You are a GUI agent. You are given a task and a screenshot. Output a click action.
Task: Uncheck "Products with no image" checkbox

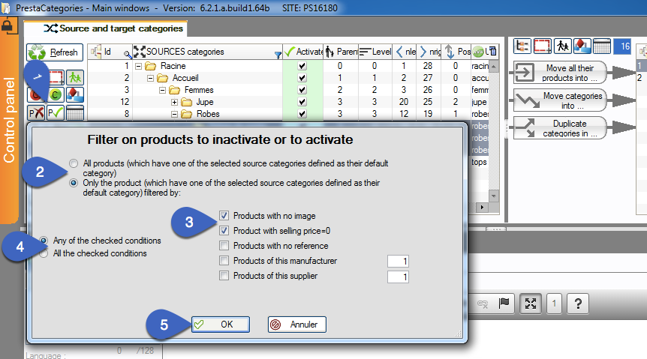224,216
